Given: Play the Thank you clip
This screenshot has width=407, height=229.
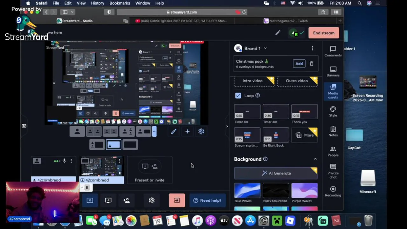Looking at the screenshot, I should [x=304, y=112].
